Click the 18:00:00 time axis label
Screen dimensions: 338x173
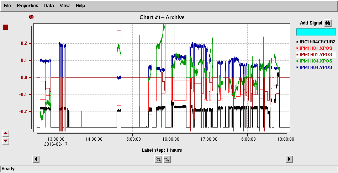coord(248,139)
